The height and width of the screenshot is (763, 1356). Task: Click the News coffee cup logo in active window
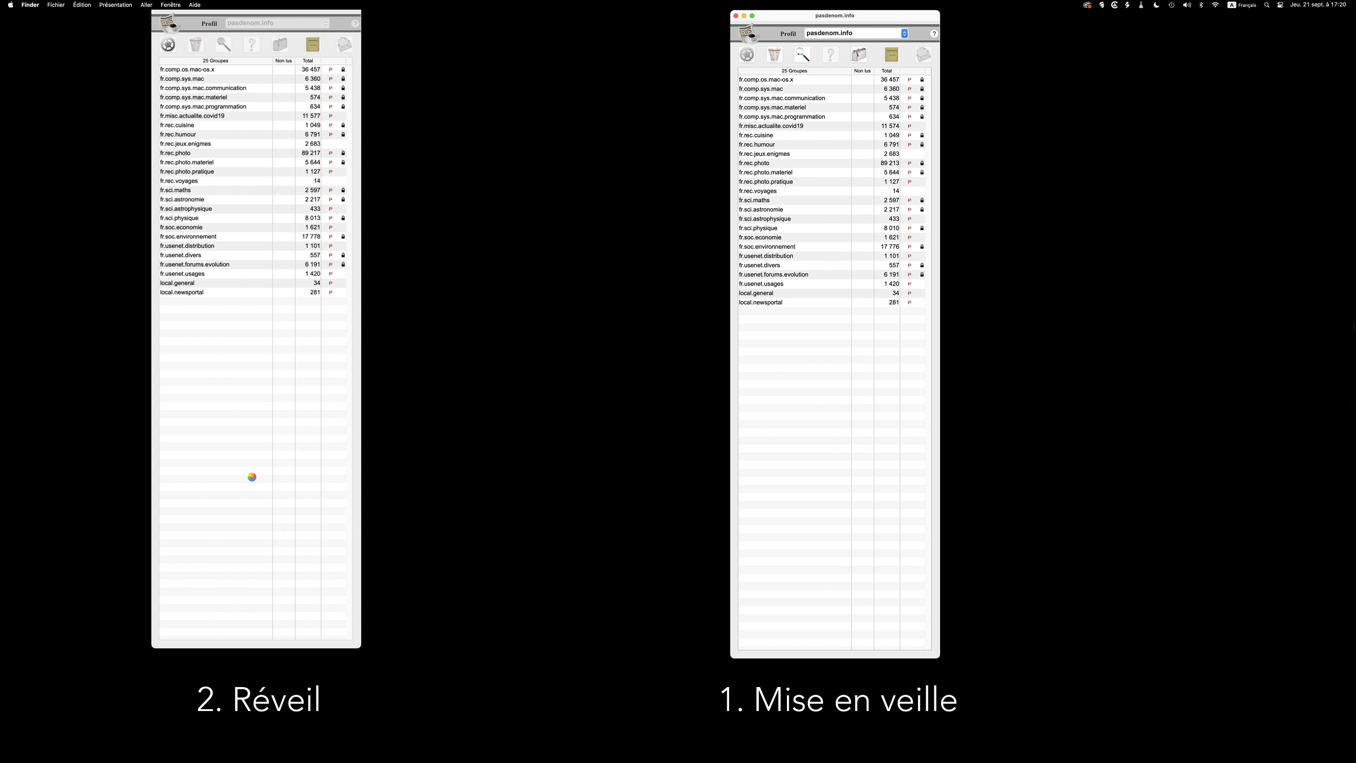point(749,33)
